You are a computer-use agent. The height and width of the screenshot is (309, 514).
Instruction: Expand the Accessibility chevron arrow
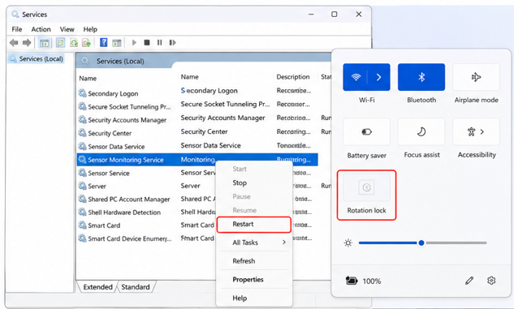(482, 132)
